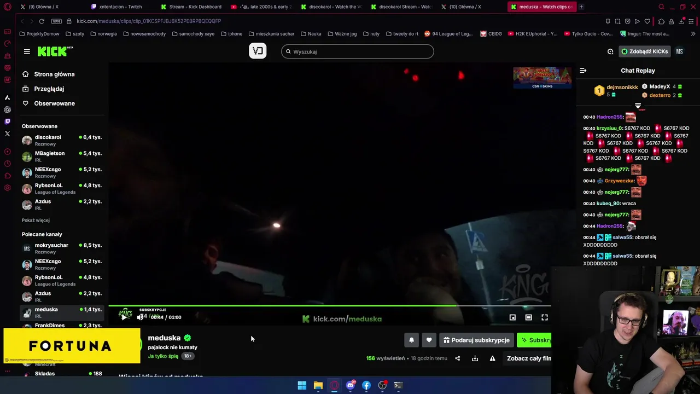The height and width of the screenshot is (394, 700).
Task: Mute the clip volume icon
Action: (141, 317)
